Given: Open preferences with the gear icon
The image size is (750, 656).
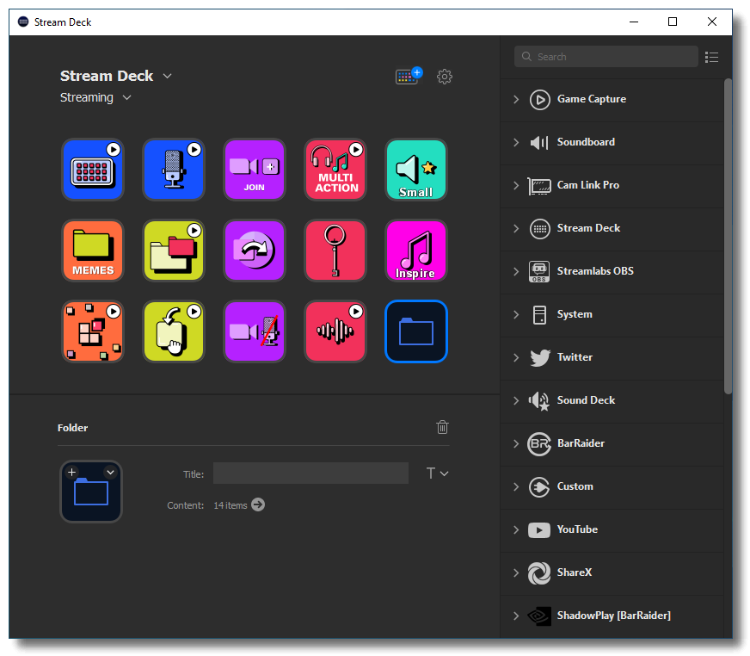Looking at the screenshot, I should 445,76.
